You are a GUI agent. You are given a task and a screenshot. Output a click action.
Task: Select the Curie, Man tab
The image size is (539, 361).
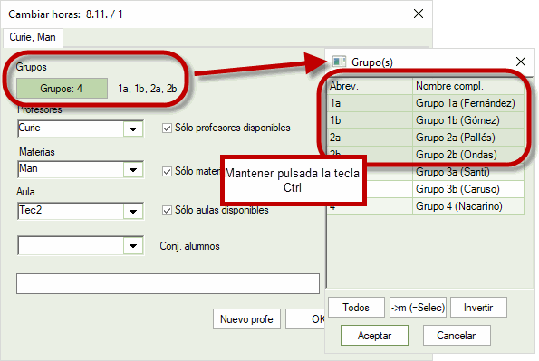[33, 37]
